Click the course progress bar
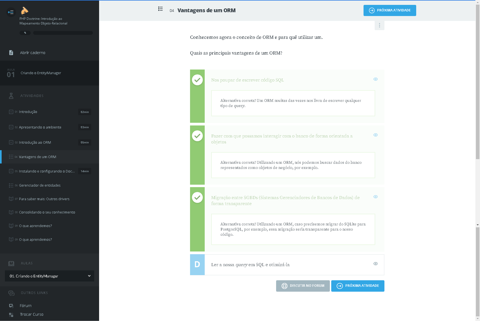480x321 pixels. pos(63,33)
